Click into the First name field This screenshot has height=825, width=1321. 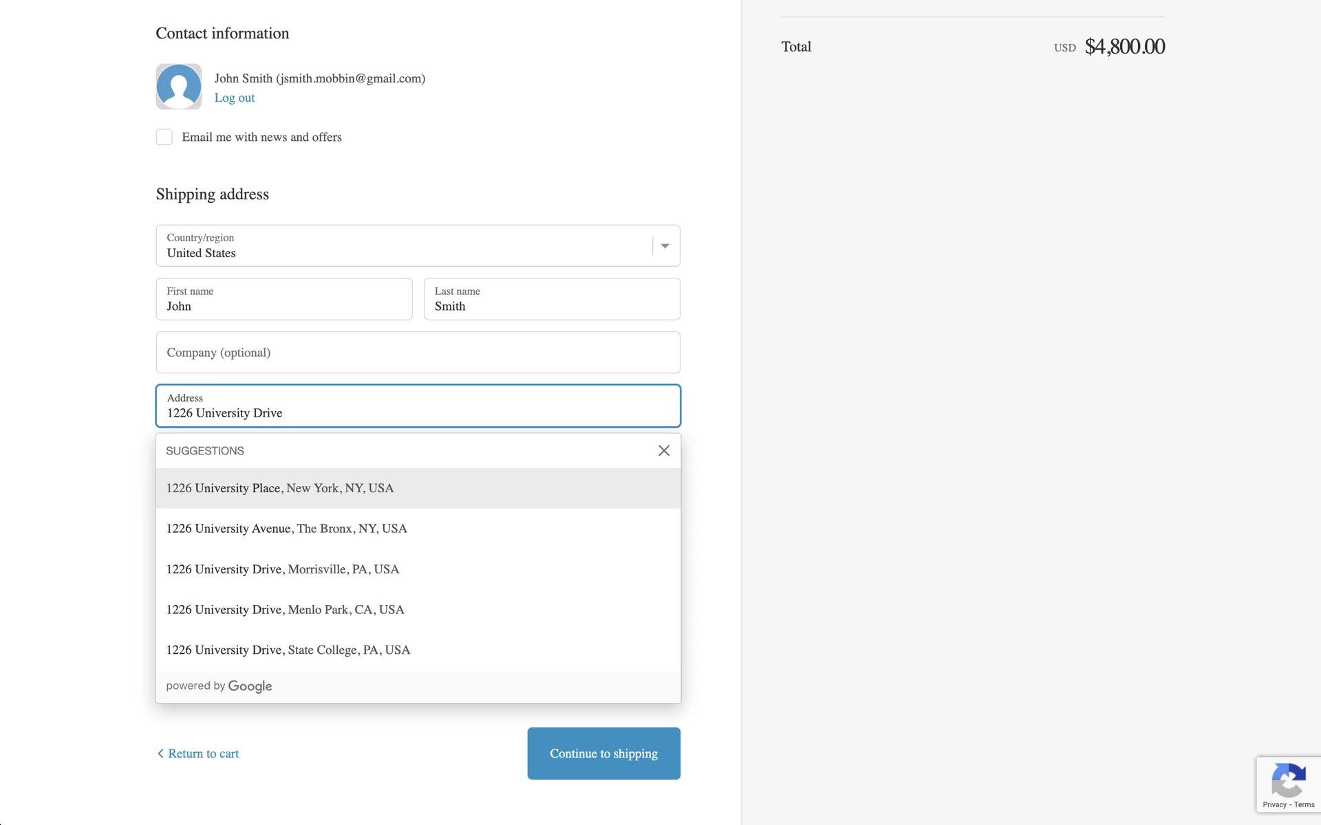point(284,300)
